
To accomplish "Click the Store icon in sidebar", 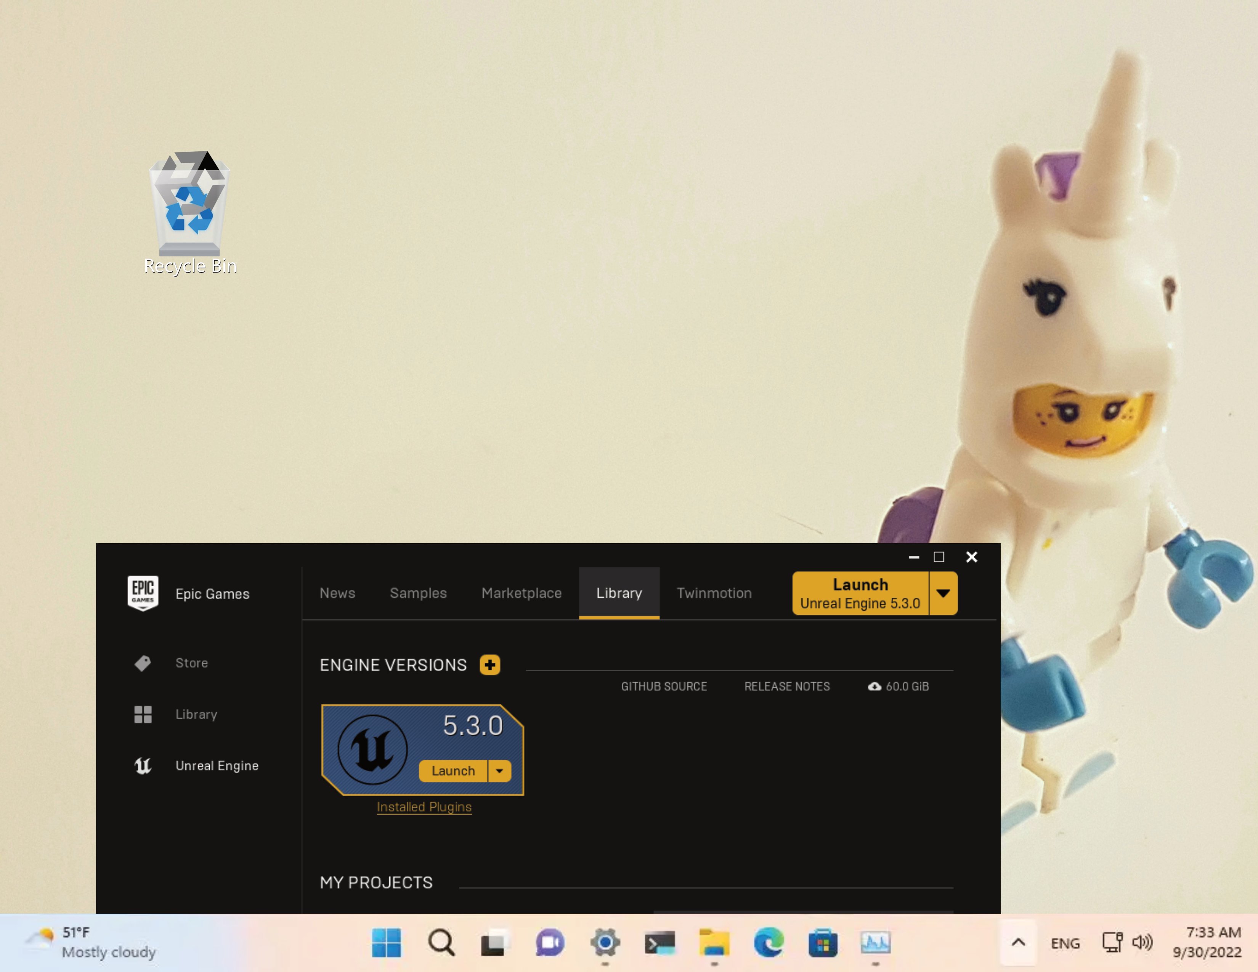I will [143, 662].
